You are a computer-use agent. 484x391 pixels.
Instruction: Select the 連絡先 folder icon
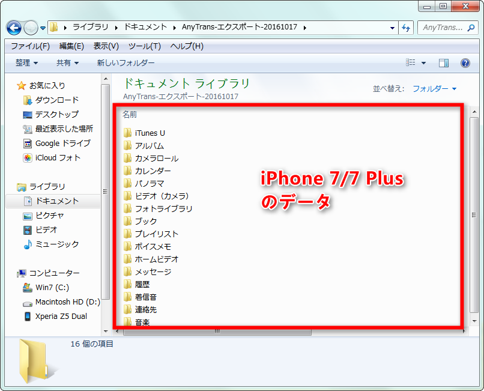point(127,310)
